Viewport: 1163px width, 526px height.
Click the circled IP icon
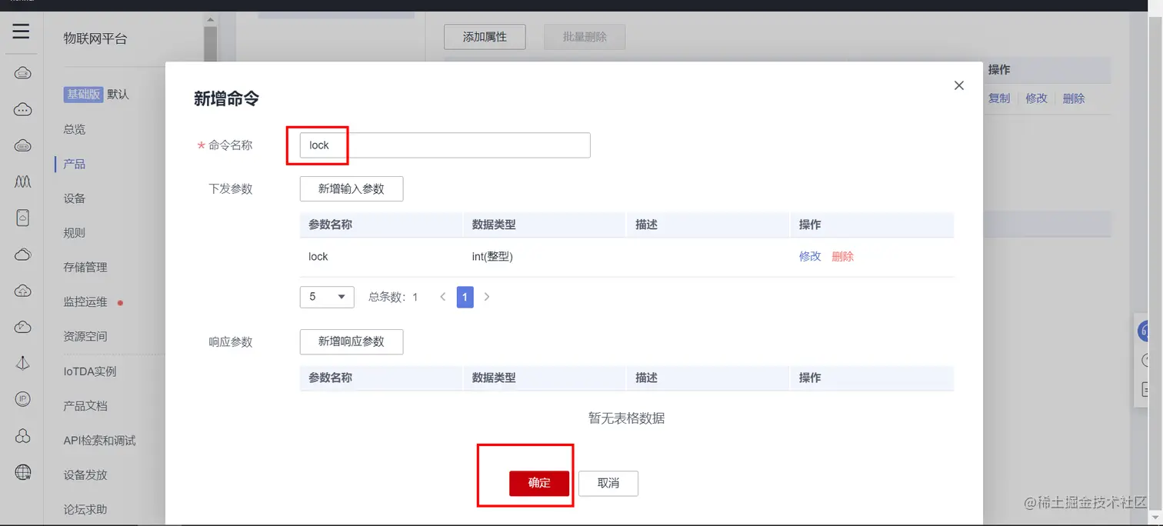[23, 399]
